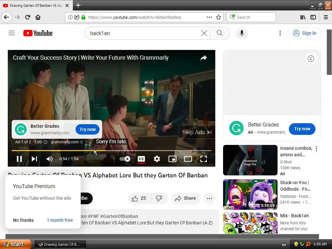Share the ad video via arrow
This screenshot has height=249, width=332.
click(204, 58)
